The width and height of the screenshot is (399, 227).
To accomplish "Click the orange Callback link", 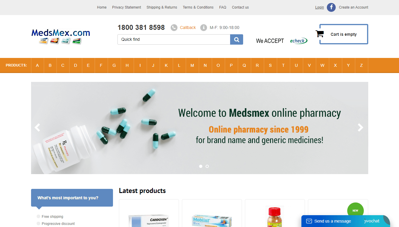I will (x=188, y=27).
